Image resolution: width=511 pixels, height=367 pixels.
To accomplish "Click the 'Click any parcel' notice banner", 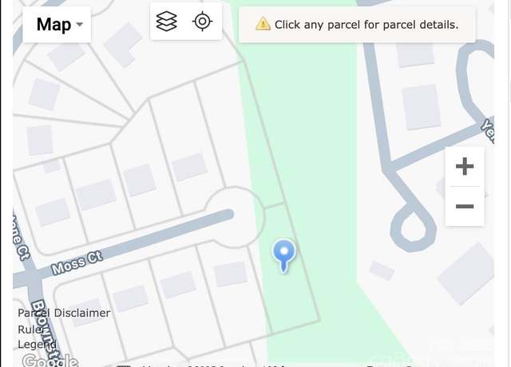I will tap(357, 25).
